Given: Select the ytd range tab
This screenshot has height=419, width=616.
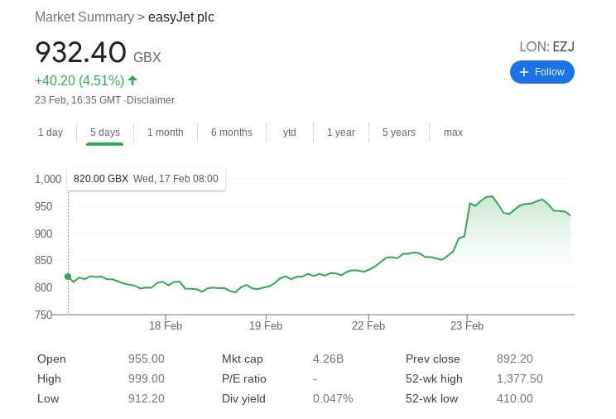Looking at the screenshot, I should tap(290, 132).
